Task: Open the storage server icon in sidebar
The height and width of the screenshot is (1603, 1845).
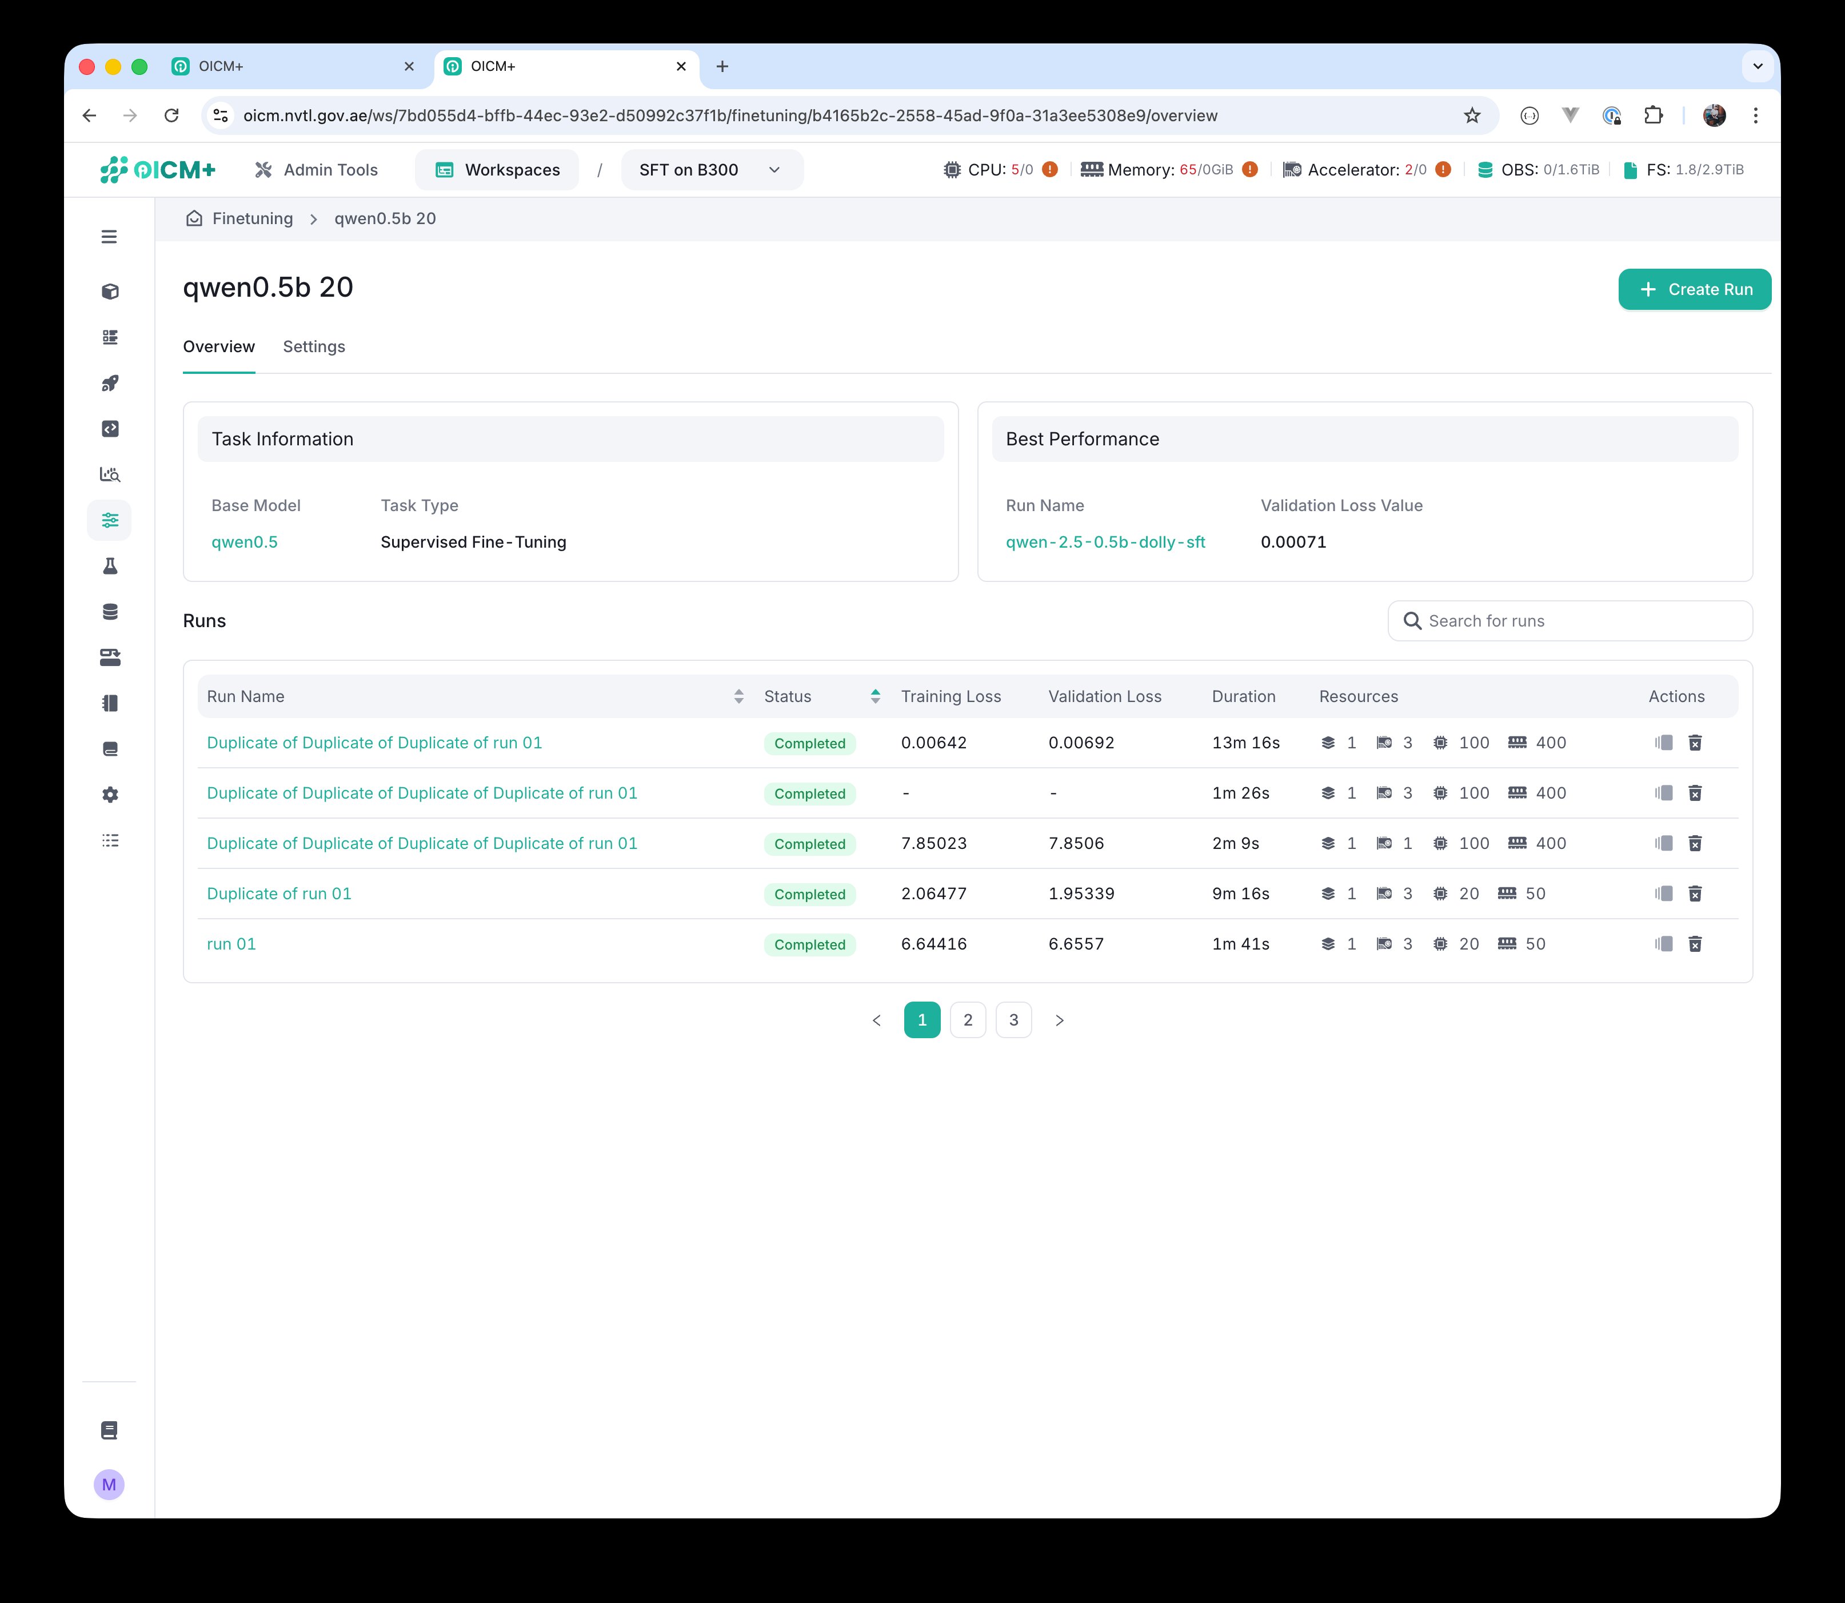Action: click(110, 657)
